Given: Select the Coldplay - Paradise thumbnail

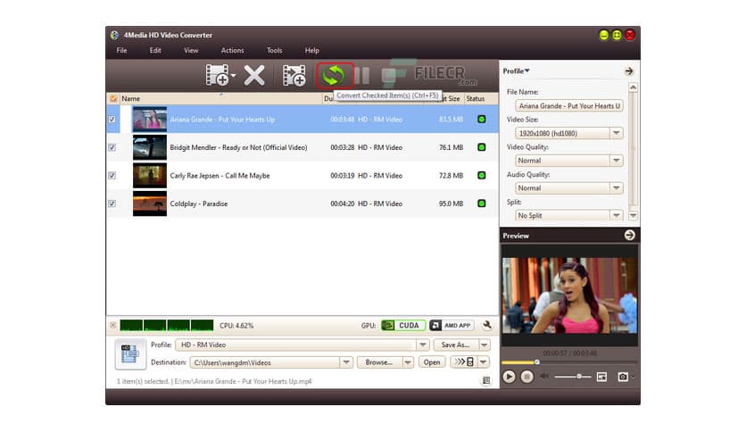Looking at the screenshot, I should coord(149,204).
